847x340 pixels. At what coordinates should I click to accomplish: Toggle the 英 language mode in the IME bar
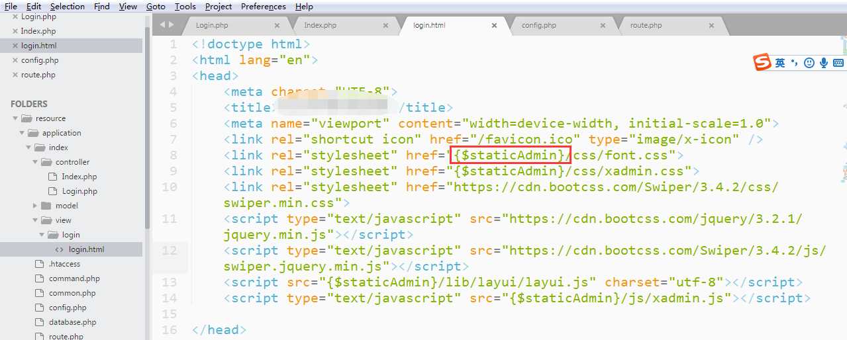(780, 63)
